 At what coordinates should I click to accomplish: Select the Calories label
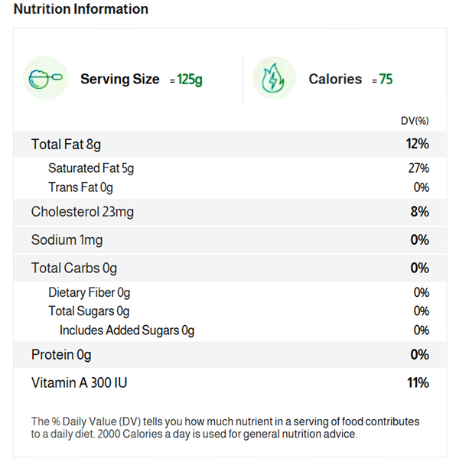click(x=335, y=79)
